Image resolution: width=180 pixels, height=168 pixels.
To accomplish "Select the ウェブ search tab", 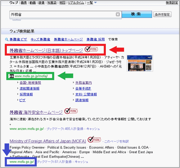I will pyautogui.click(x=14, y=2).
